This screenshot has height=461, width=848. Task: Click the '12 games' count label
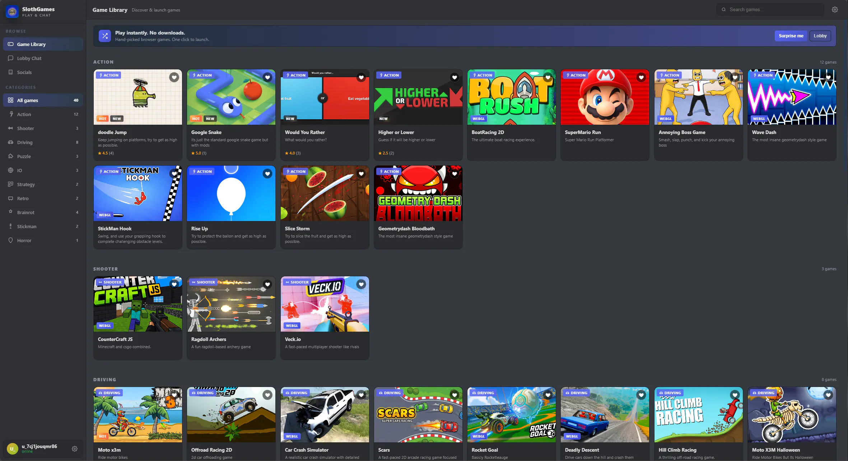[x=828, y=62]
